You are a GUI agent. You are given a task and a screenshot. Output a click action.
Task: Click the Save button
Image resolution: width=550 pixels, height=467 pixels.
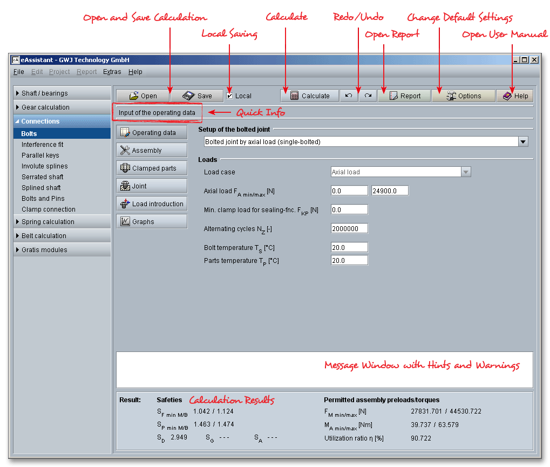(197, 96)
